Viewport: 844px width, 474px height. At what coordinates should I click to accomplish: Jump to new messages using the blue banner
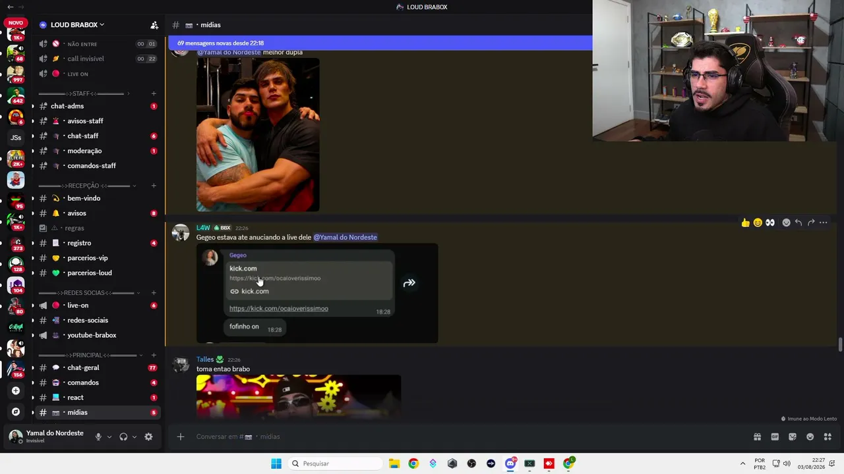(380, 43)
